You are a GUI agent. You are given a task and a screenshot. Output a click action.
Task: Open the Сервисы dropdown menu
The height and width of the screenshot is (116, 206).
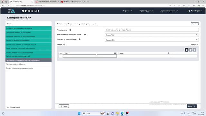(x=127, y=11)
